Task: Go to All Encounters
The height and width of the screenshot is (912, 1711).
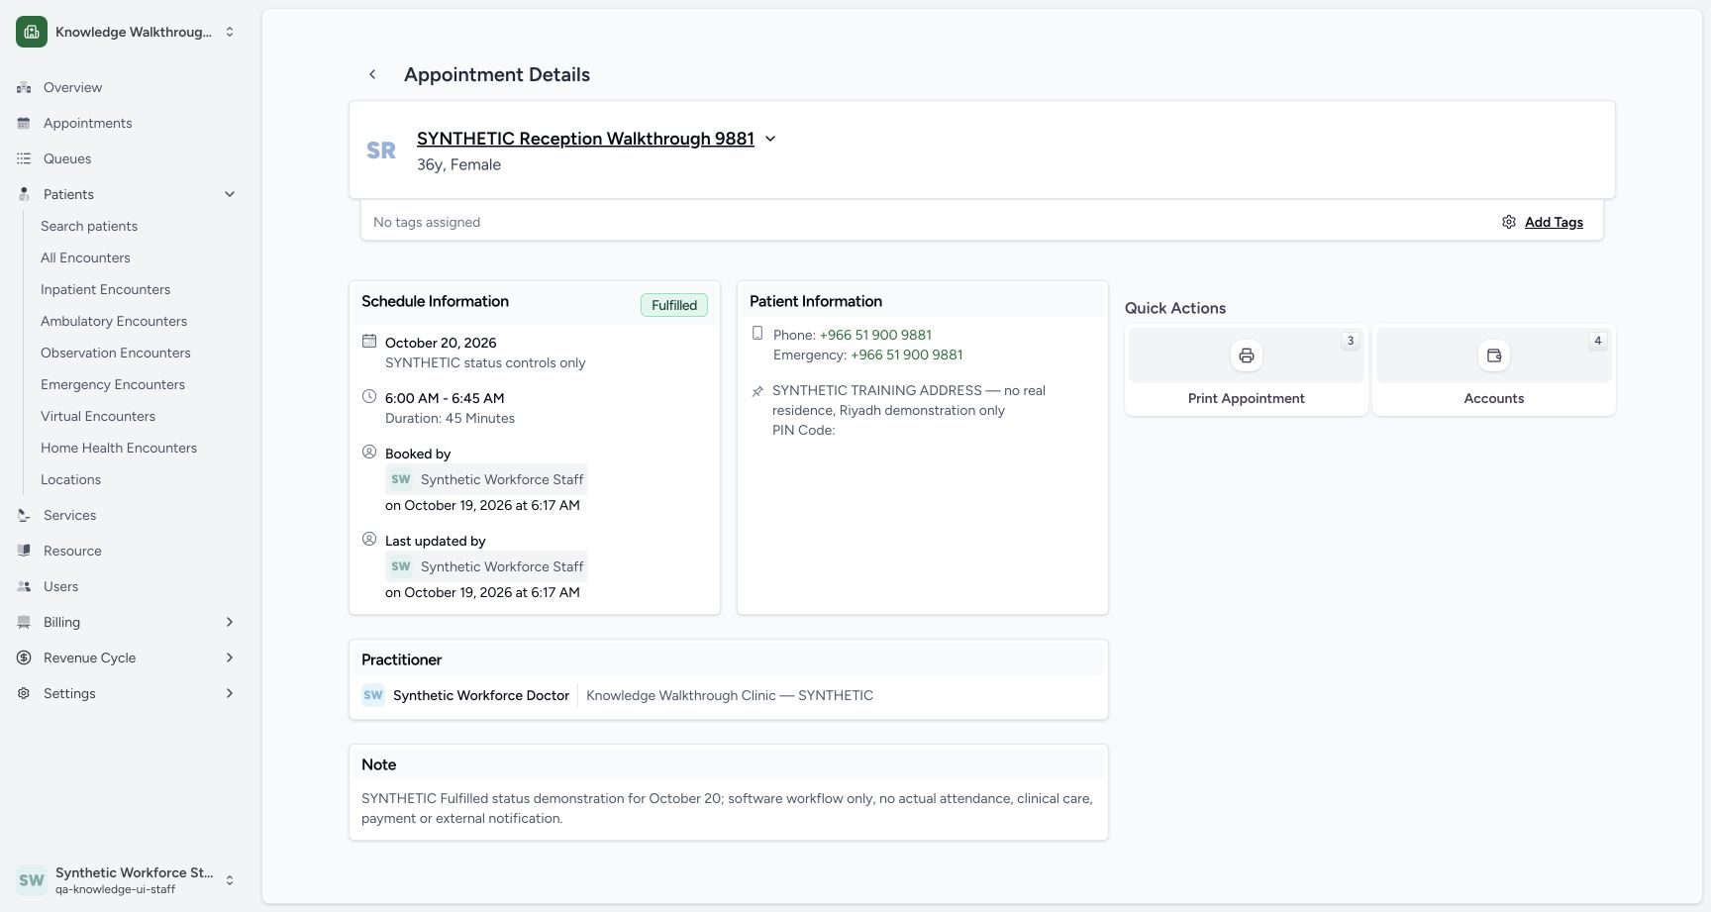Action: (85, 257)
